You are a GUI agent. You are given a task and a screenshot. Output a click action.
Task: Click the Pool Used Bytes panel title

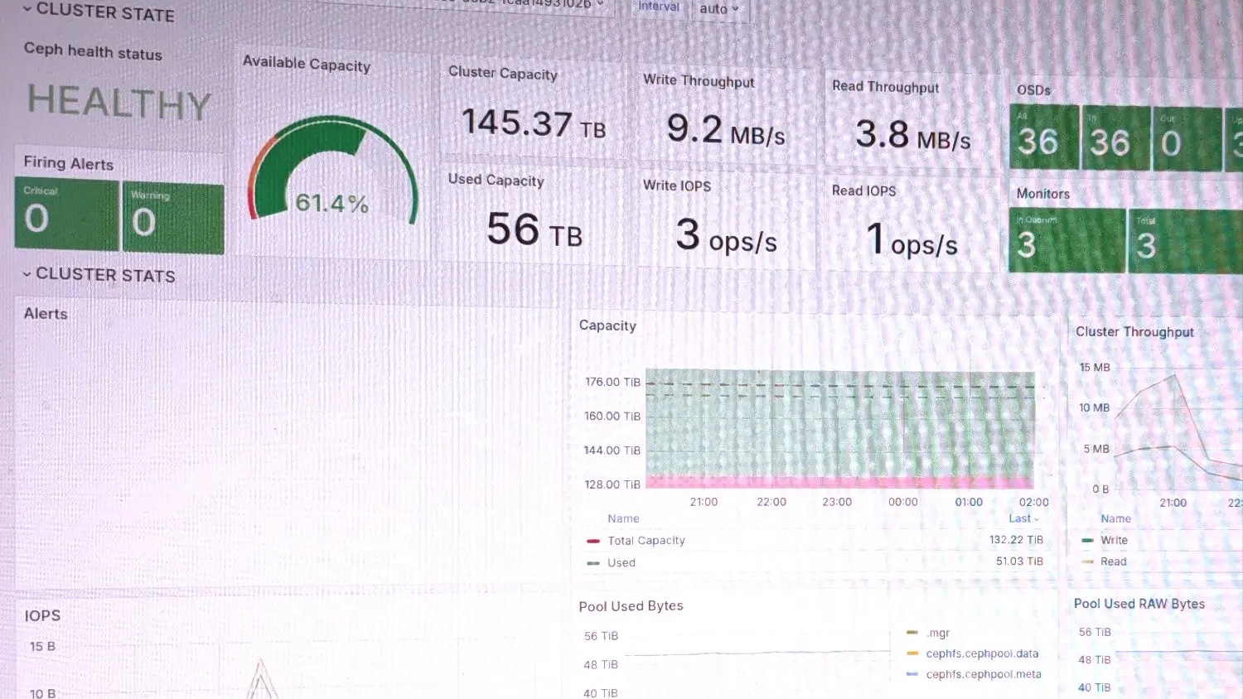pyautogui.click(x=631, y=606)
